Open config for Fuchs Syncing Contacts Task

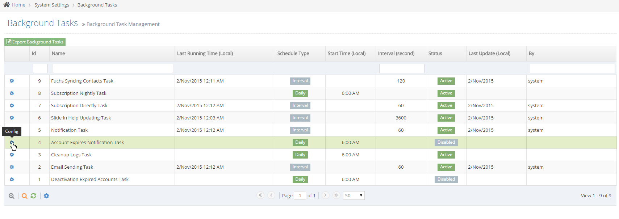pos(12,81)
